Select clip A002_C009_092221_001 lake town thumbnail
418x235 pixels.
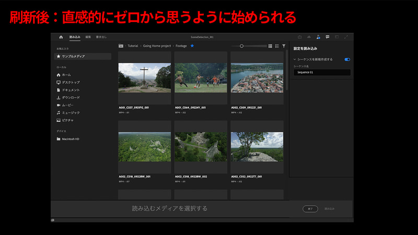tap(257, 78)
